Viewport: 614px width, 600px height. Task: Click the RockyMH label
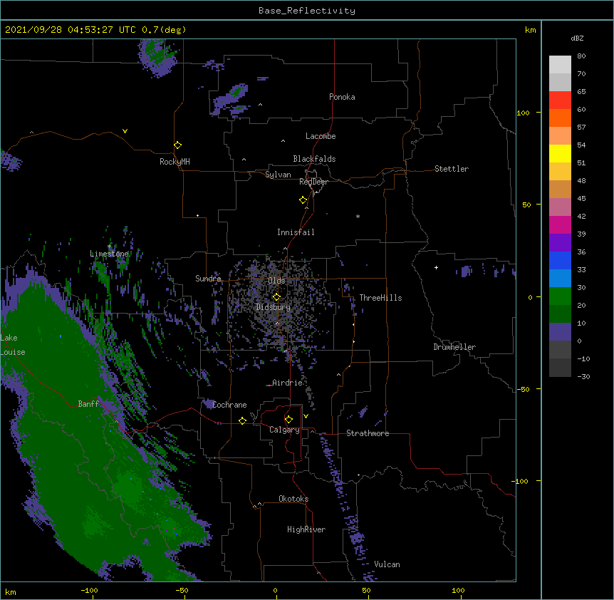tap(175, 162)
